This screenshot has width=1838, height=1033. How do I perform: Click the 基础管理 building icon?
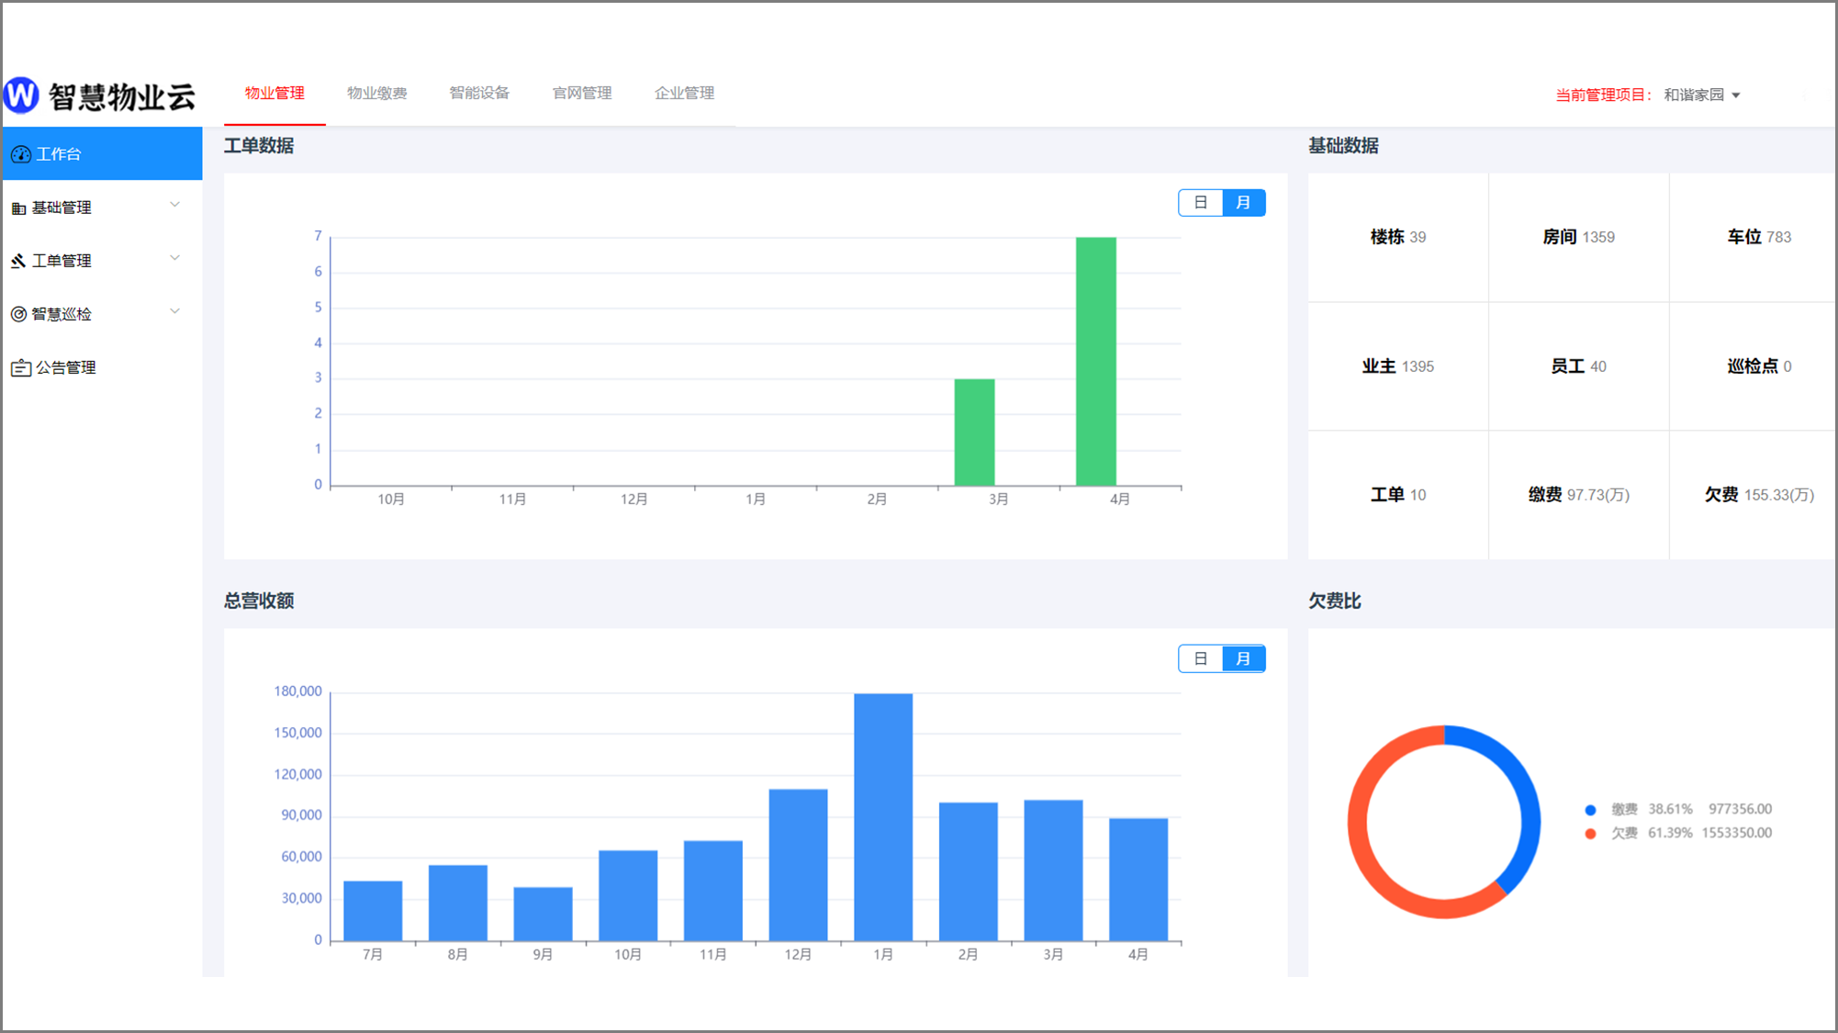[18, 208]
